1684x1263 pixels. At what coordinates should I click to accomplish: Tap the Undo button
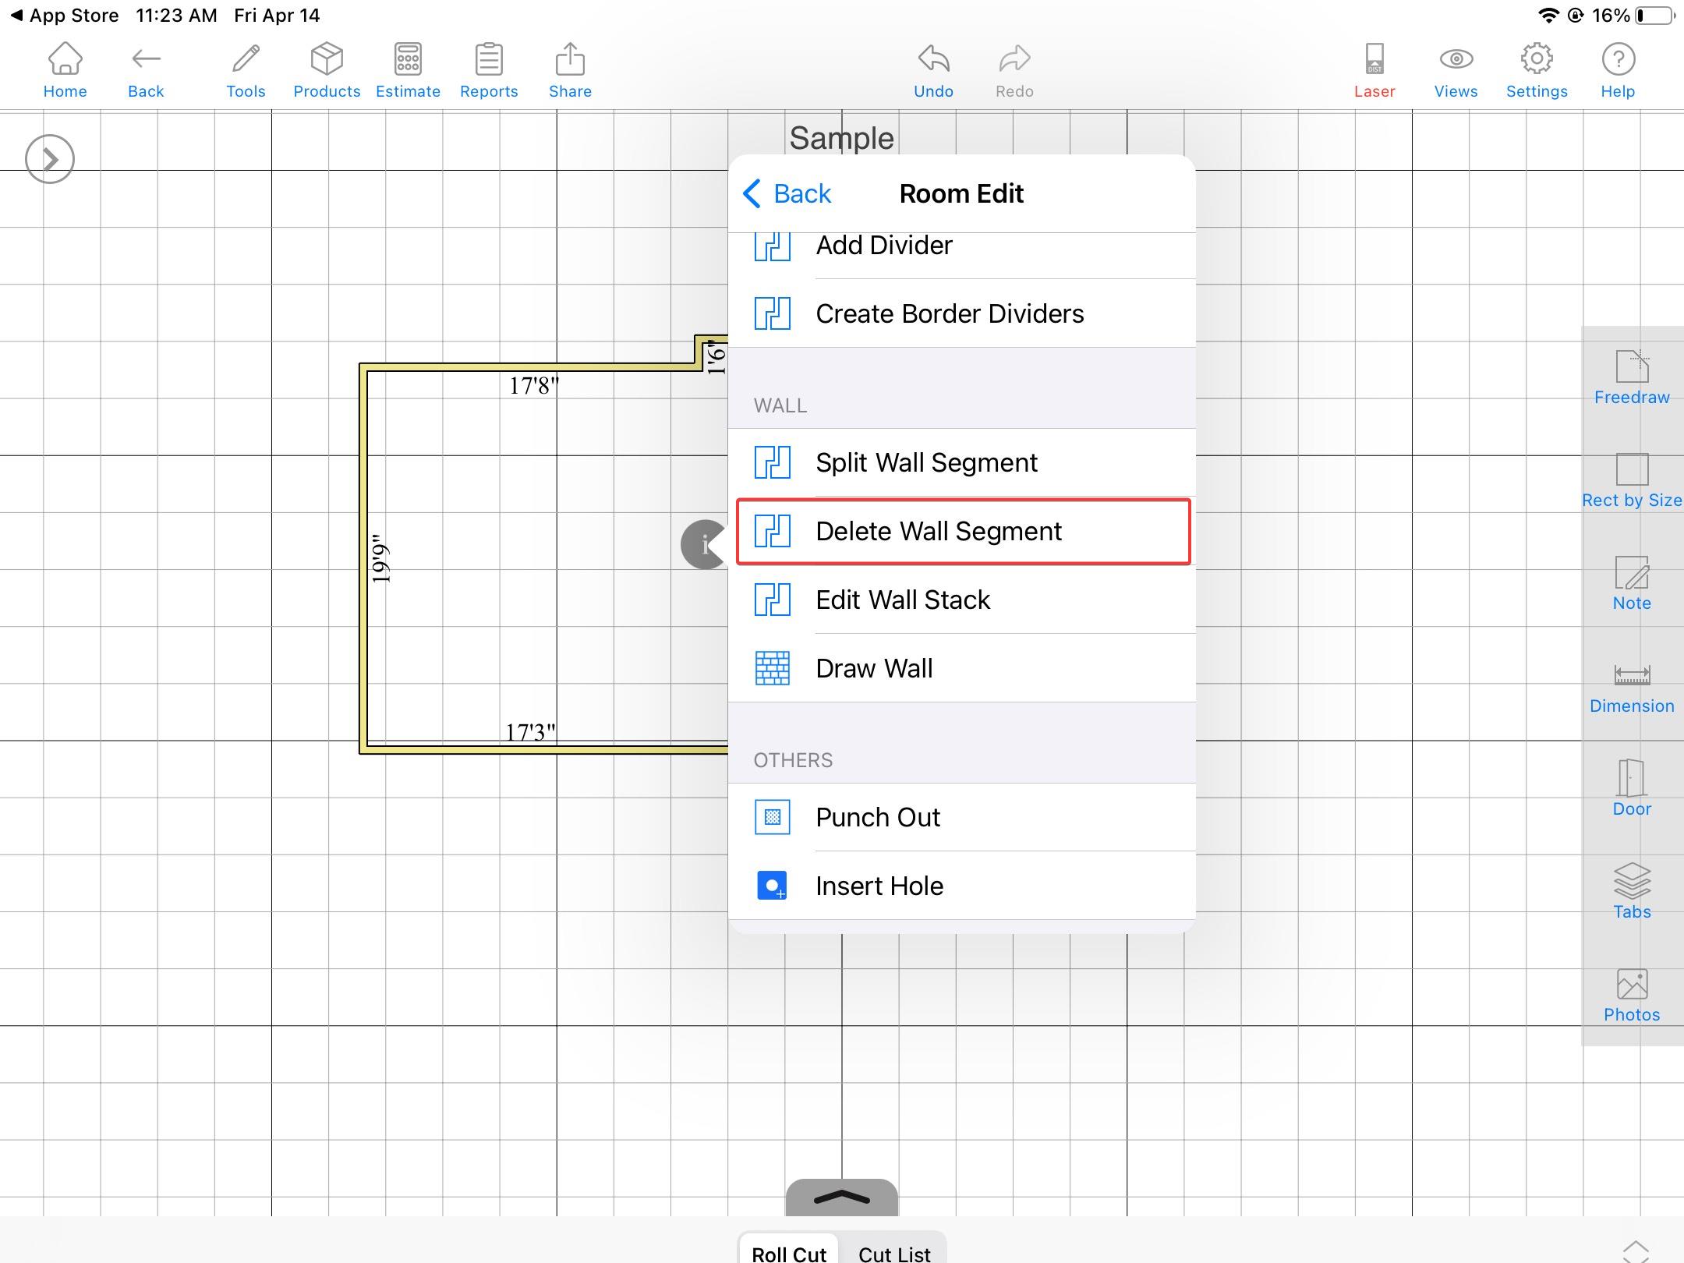[932, 70]
